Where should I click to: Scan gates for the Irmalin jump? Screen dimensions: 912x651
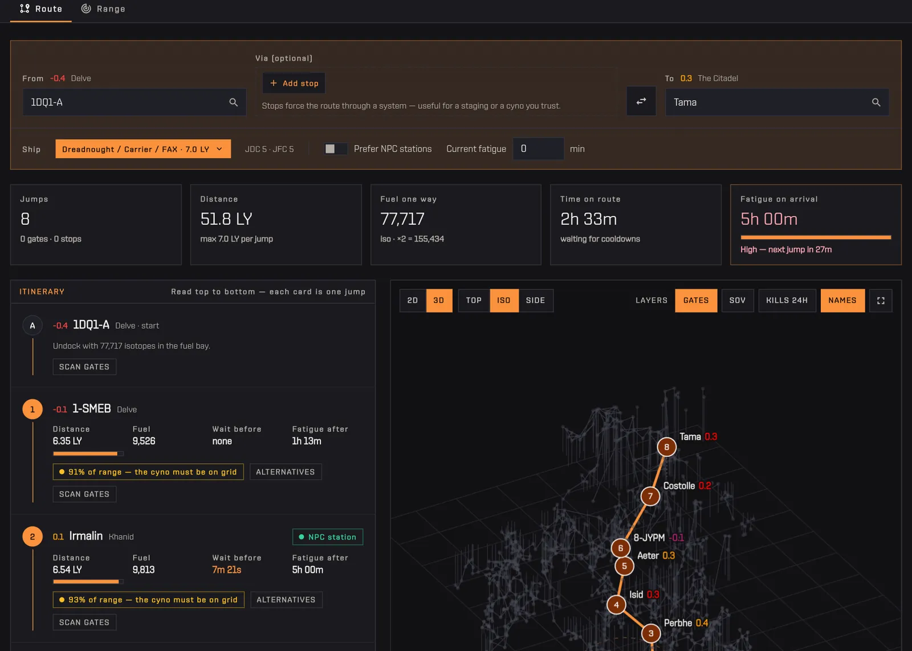(84, 623)
